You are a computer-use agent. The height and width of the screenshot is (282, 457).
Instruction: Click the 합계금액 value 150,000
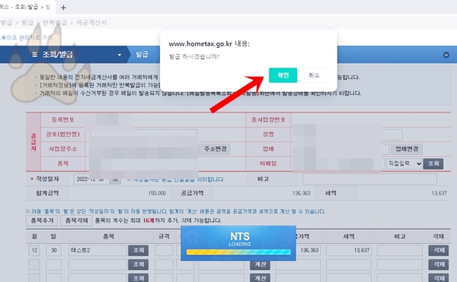point(157,193)
